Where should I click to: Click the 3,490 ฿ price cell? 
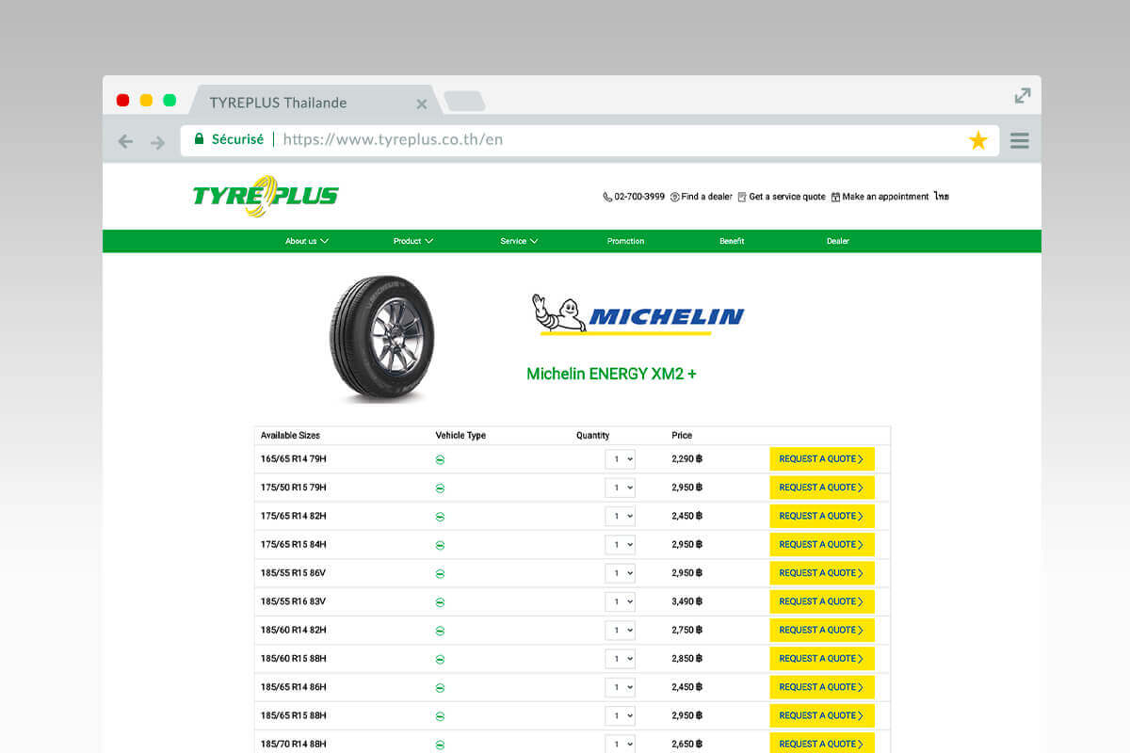(687, 601)
